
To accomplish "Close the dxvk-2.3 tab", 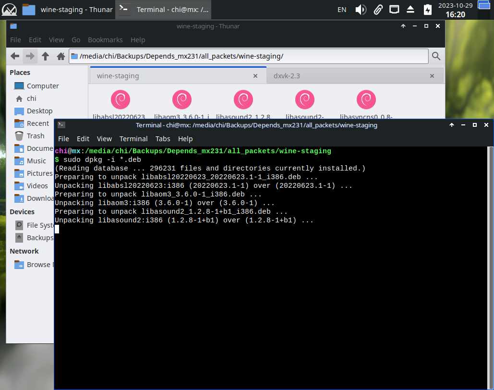I will (x=432, y=76).
